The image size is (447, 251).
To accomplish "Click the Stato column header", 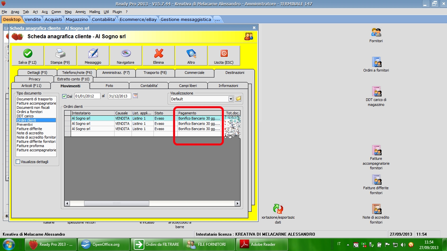I will [x=165, y=113].
